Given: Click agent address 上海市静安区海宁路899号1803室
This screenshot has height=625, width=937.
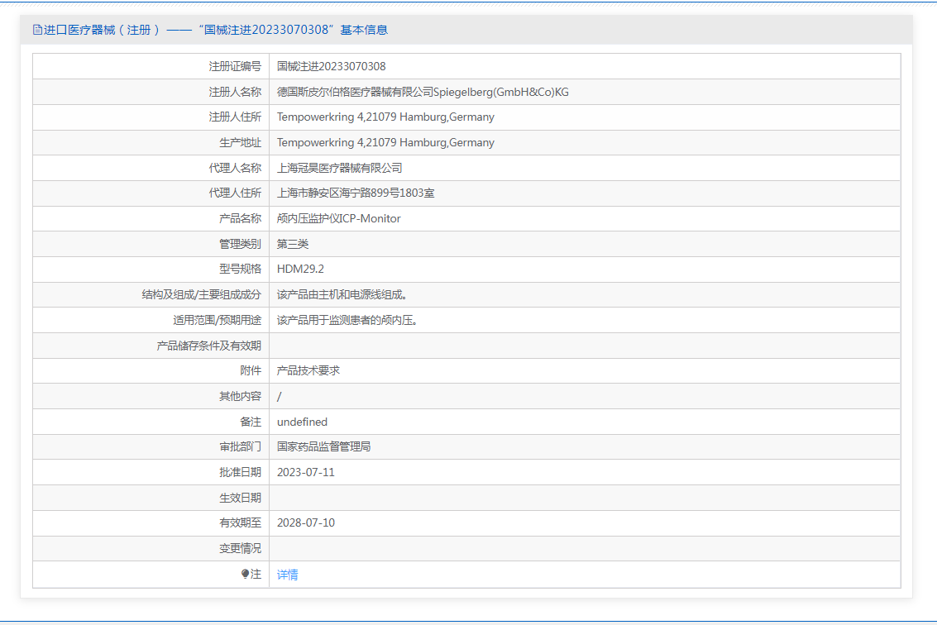Looking at the screenshot, I should click(x=356, y=193).
